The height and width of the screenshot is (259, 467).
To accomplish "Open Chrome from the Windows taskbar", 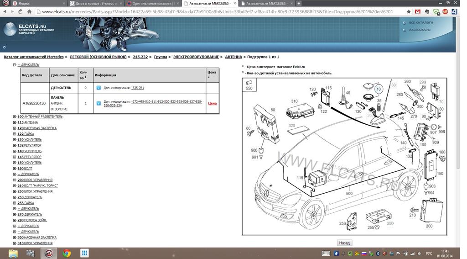I will click(67, 253).
